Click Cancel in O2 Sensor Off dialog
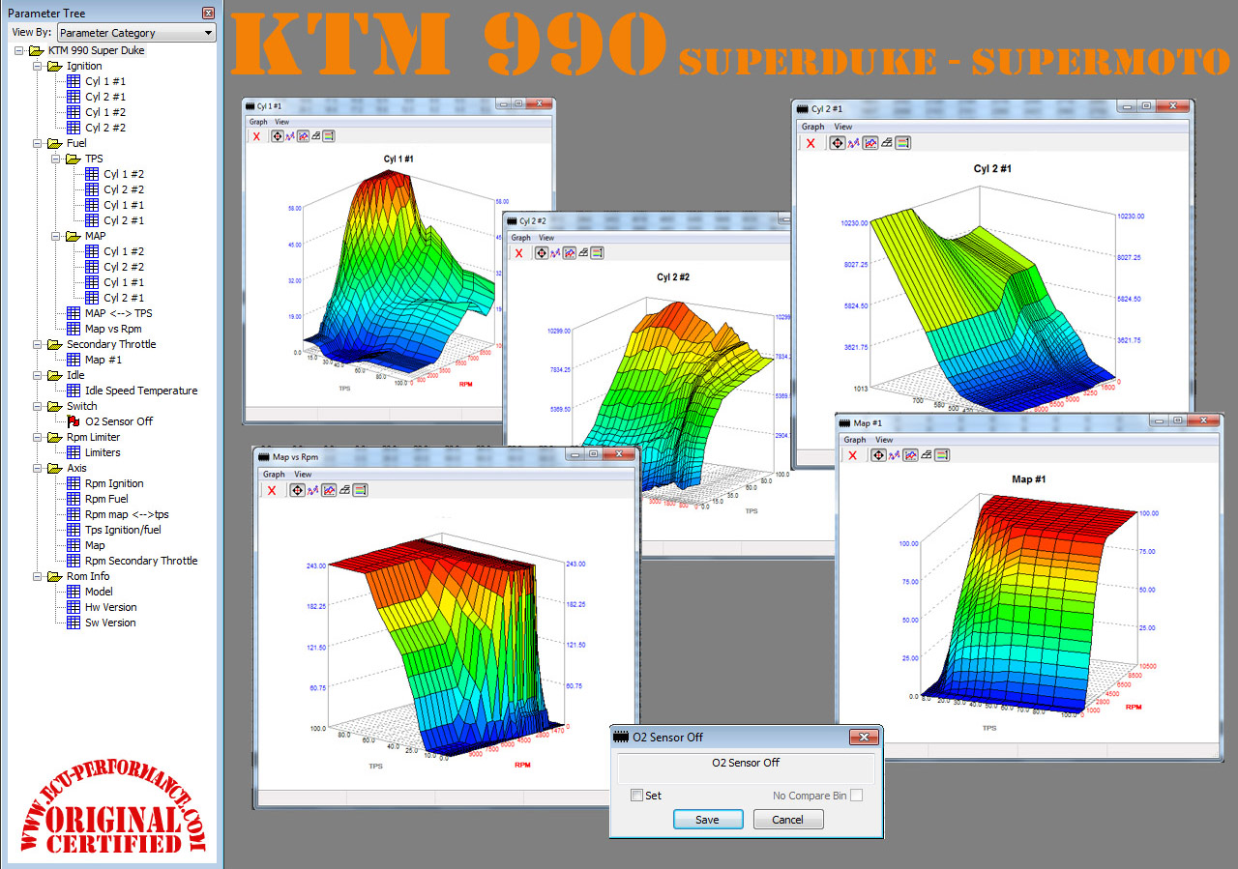Screen dimensions: 1238x869 pos(787,820)
